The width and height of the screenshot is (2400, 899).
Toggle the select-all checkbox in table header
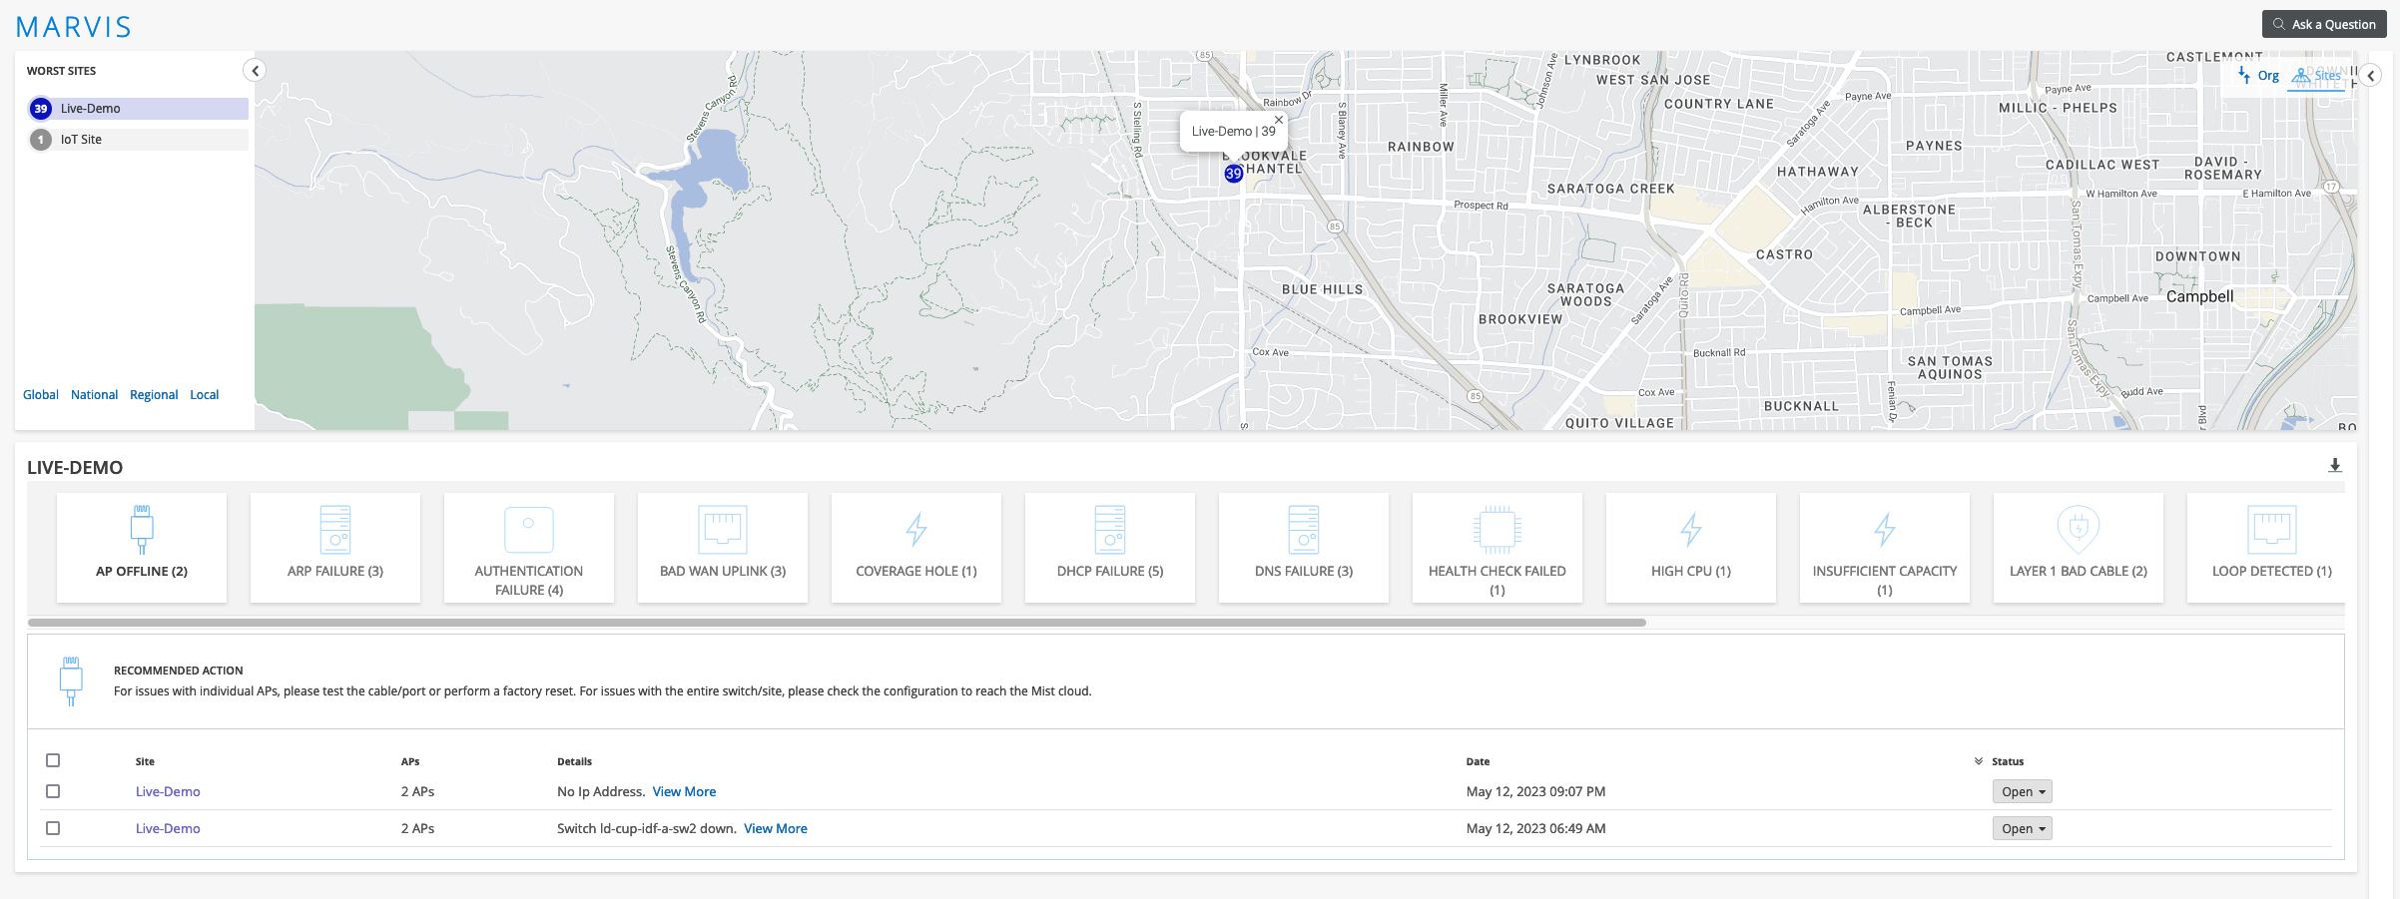[53, 760]
